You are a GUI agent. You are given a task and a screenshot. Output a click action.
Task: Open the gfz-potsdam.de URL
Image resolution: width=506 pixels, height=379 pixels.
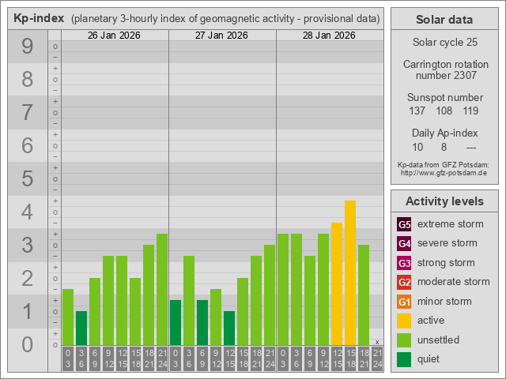point(444,172)
